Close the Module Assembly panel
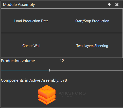Image resolution: width=123 pixels, height=108 pixels. point(117,5)
